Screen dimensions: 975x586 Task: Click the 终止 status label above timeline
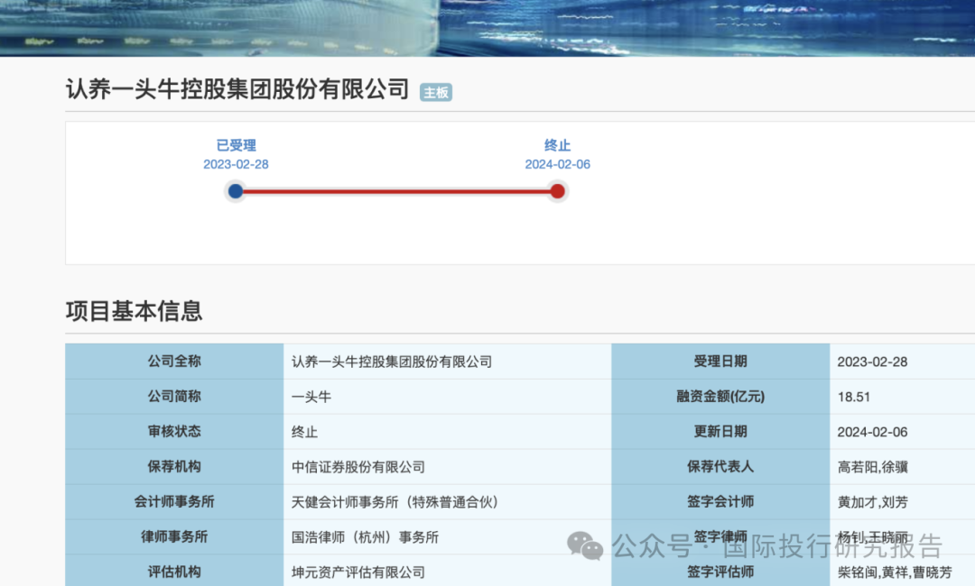point(558,145)
